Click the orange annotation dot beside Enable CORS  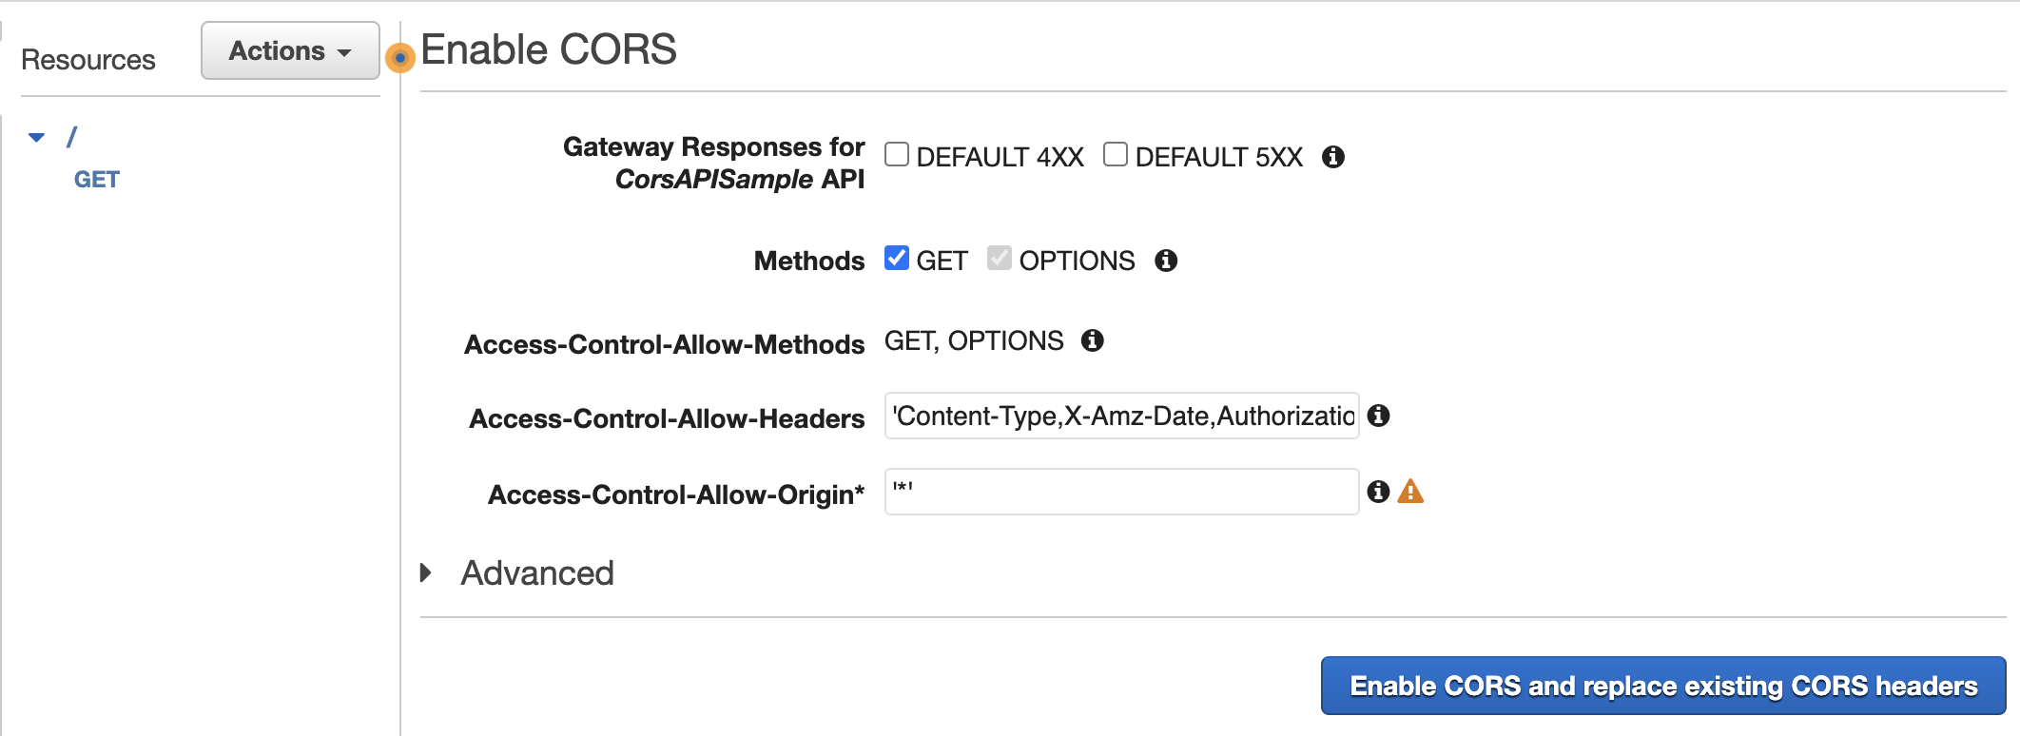pyautogui.click(x=399, y=59)
